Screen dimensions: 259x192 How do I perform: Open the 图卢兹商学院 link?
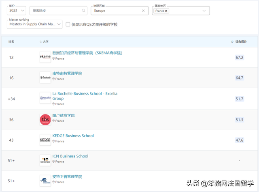click(x=64, y=115)
